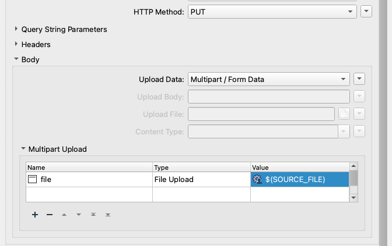Open the HTTP Method dropdown
This screenshot has height=246, width=392.
[272, 12]
